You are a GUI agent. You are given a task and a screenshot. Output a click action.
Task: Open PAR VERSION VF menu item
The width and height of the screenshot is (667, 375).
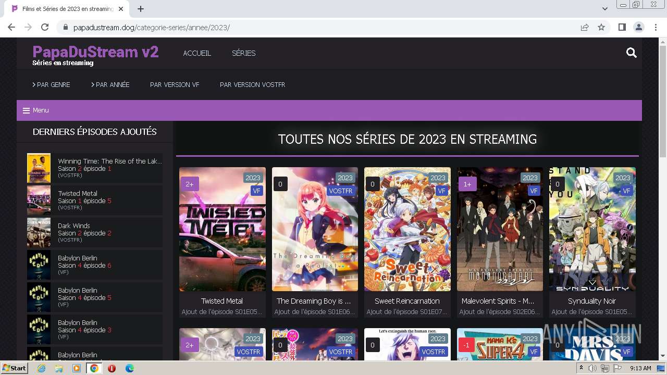[x=175, y=84]
